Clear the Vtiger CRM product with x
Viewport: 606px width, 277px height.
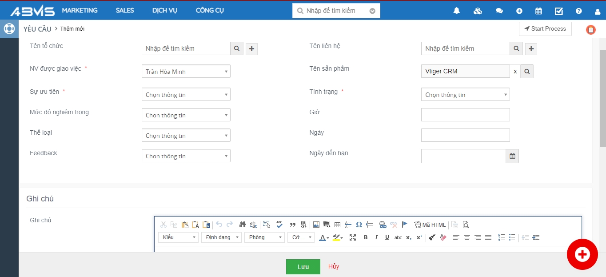[x=515, y=71]
